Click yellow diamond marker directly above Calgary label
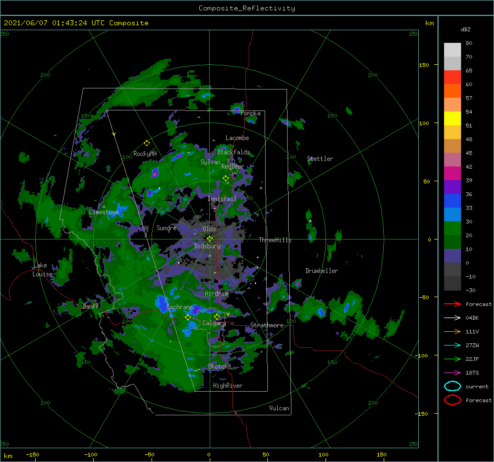Screen dimensions: 494x462 (217, 316)
